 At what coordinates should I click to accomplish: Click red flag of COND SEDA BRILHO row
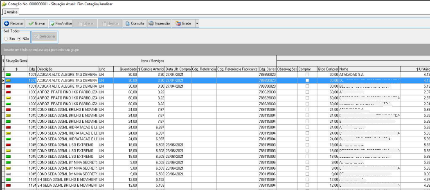tap(8, 109)
